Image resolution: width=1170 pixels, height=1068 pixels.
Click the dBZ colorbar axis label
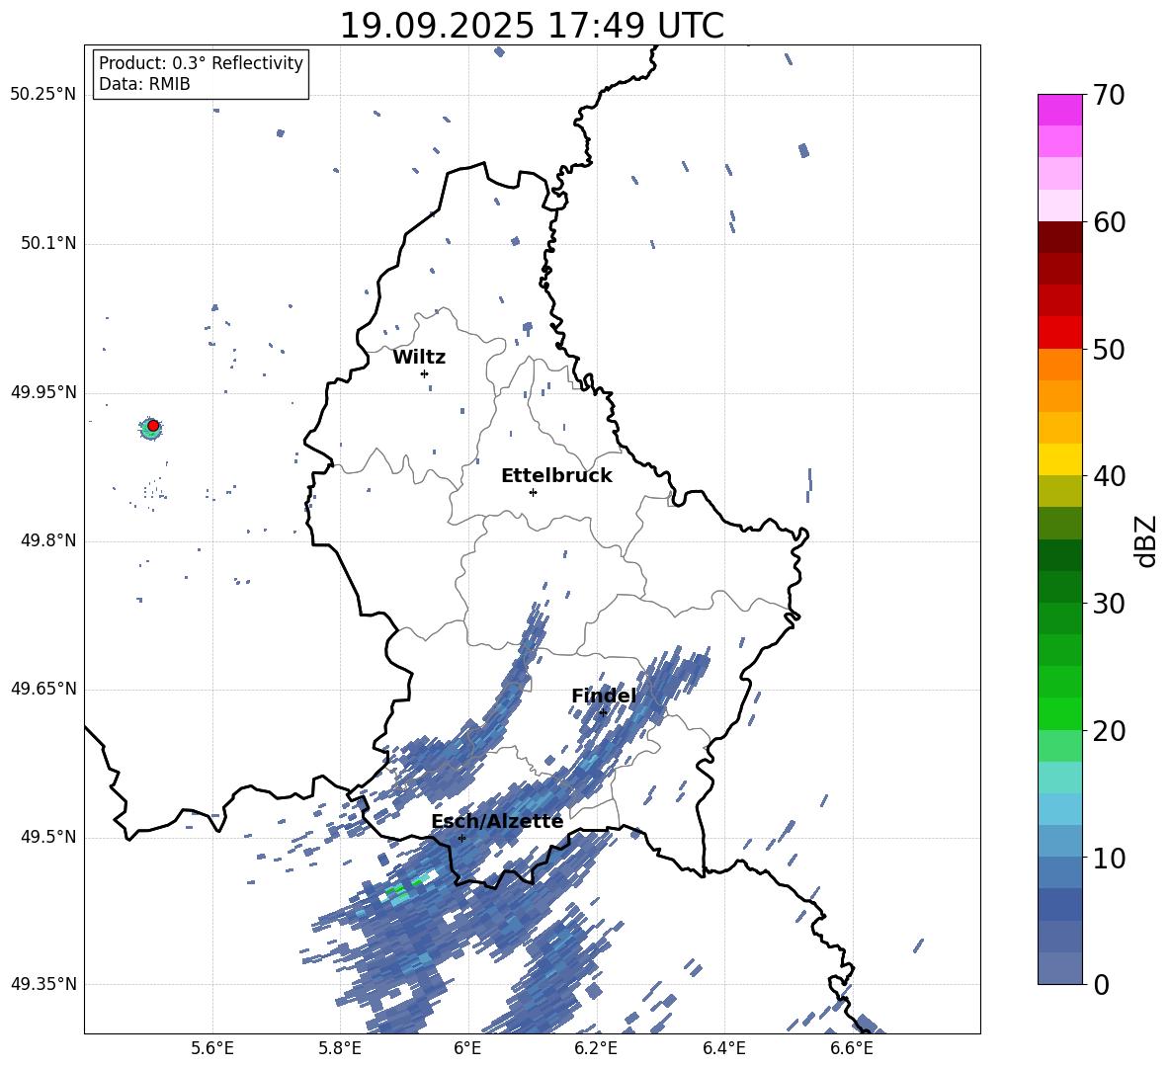tap(1146, 540)
